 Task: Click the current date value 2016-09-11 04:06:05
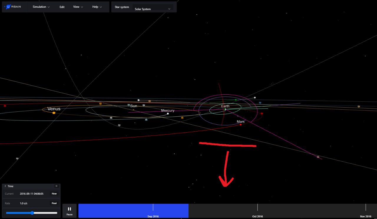[x=32, y=194]
